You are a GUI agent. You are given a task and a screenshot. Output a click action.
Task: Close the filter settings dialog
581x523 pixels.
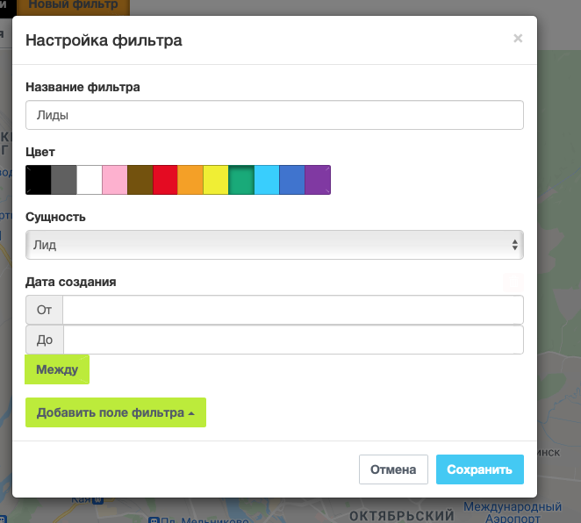(518, 39)
